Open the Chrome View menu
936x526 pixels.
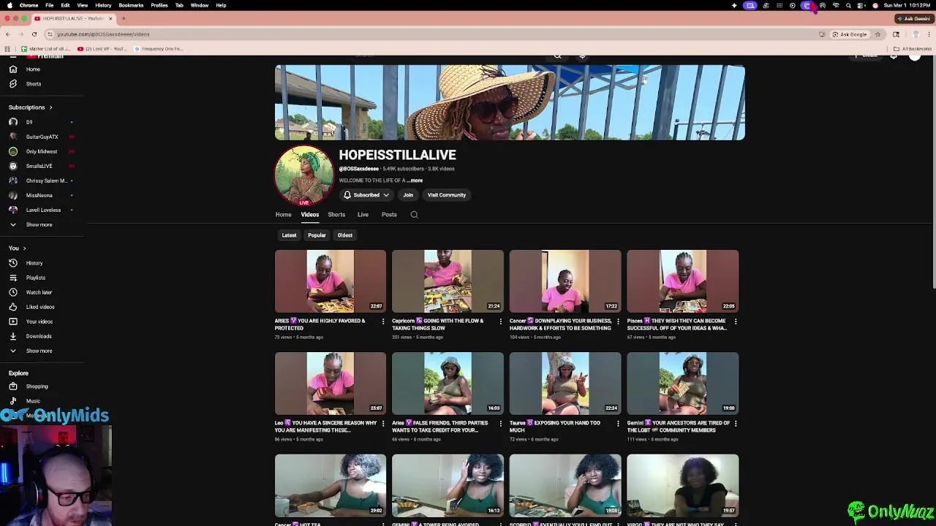tap(83, 5)
